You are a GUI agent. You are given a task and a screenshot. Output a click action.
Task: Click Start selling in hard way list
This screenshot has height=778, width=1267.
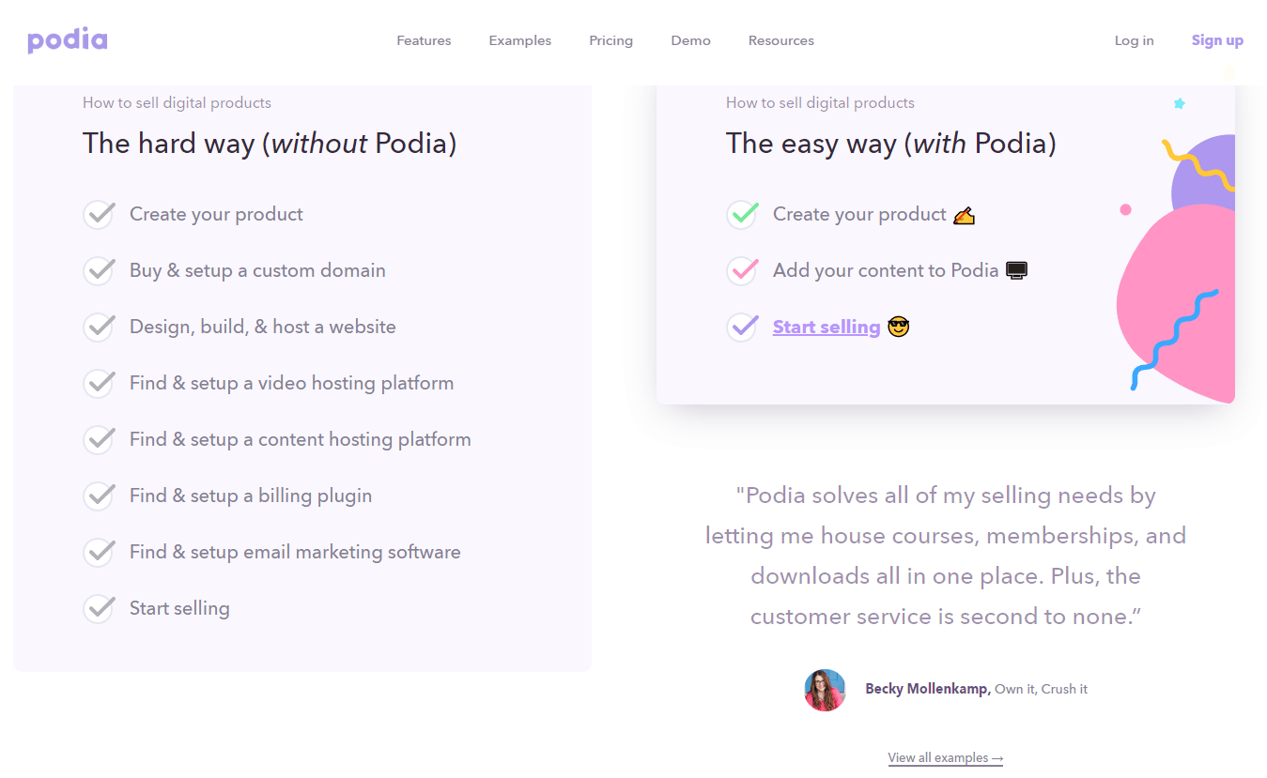pos(179,608)
